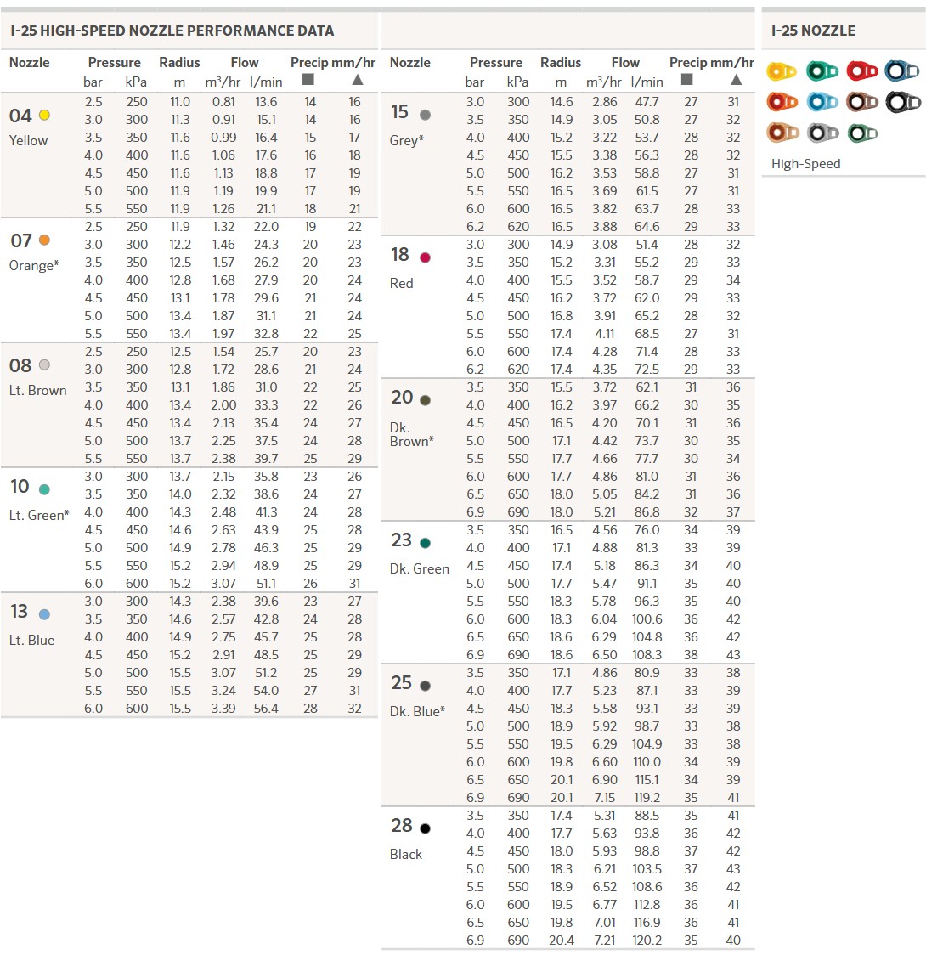Select the orange nozzle image
The width and height of the screenshot is (926, 955).
click(782, 102)
